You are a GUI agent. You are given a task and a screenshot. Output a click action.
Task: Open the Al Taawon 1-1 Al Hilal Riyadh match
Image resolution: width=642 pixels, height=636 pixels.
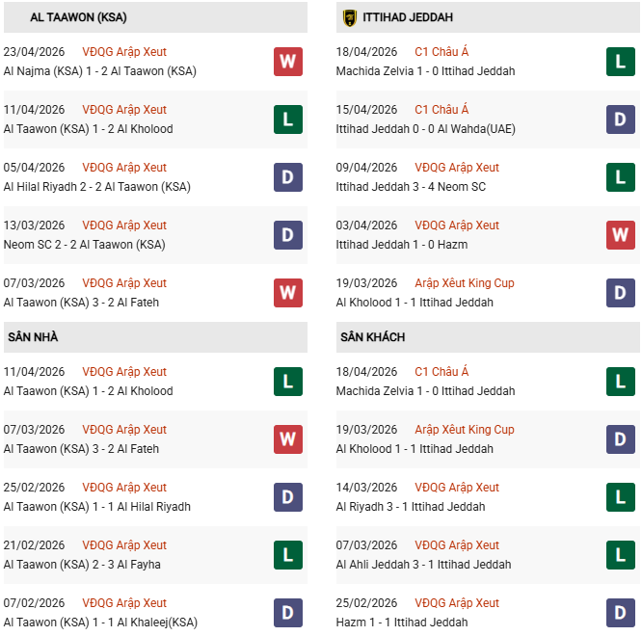[97, 507]
